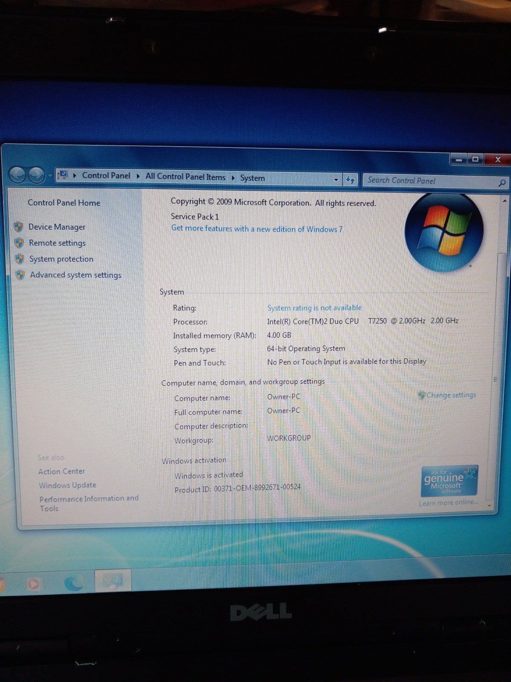This screenshot has width=511, height=682.
Task: Click the shield icon beside System protection
Action: pyautogui.click(x=20, y=259)
